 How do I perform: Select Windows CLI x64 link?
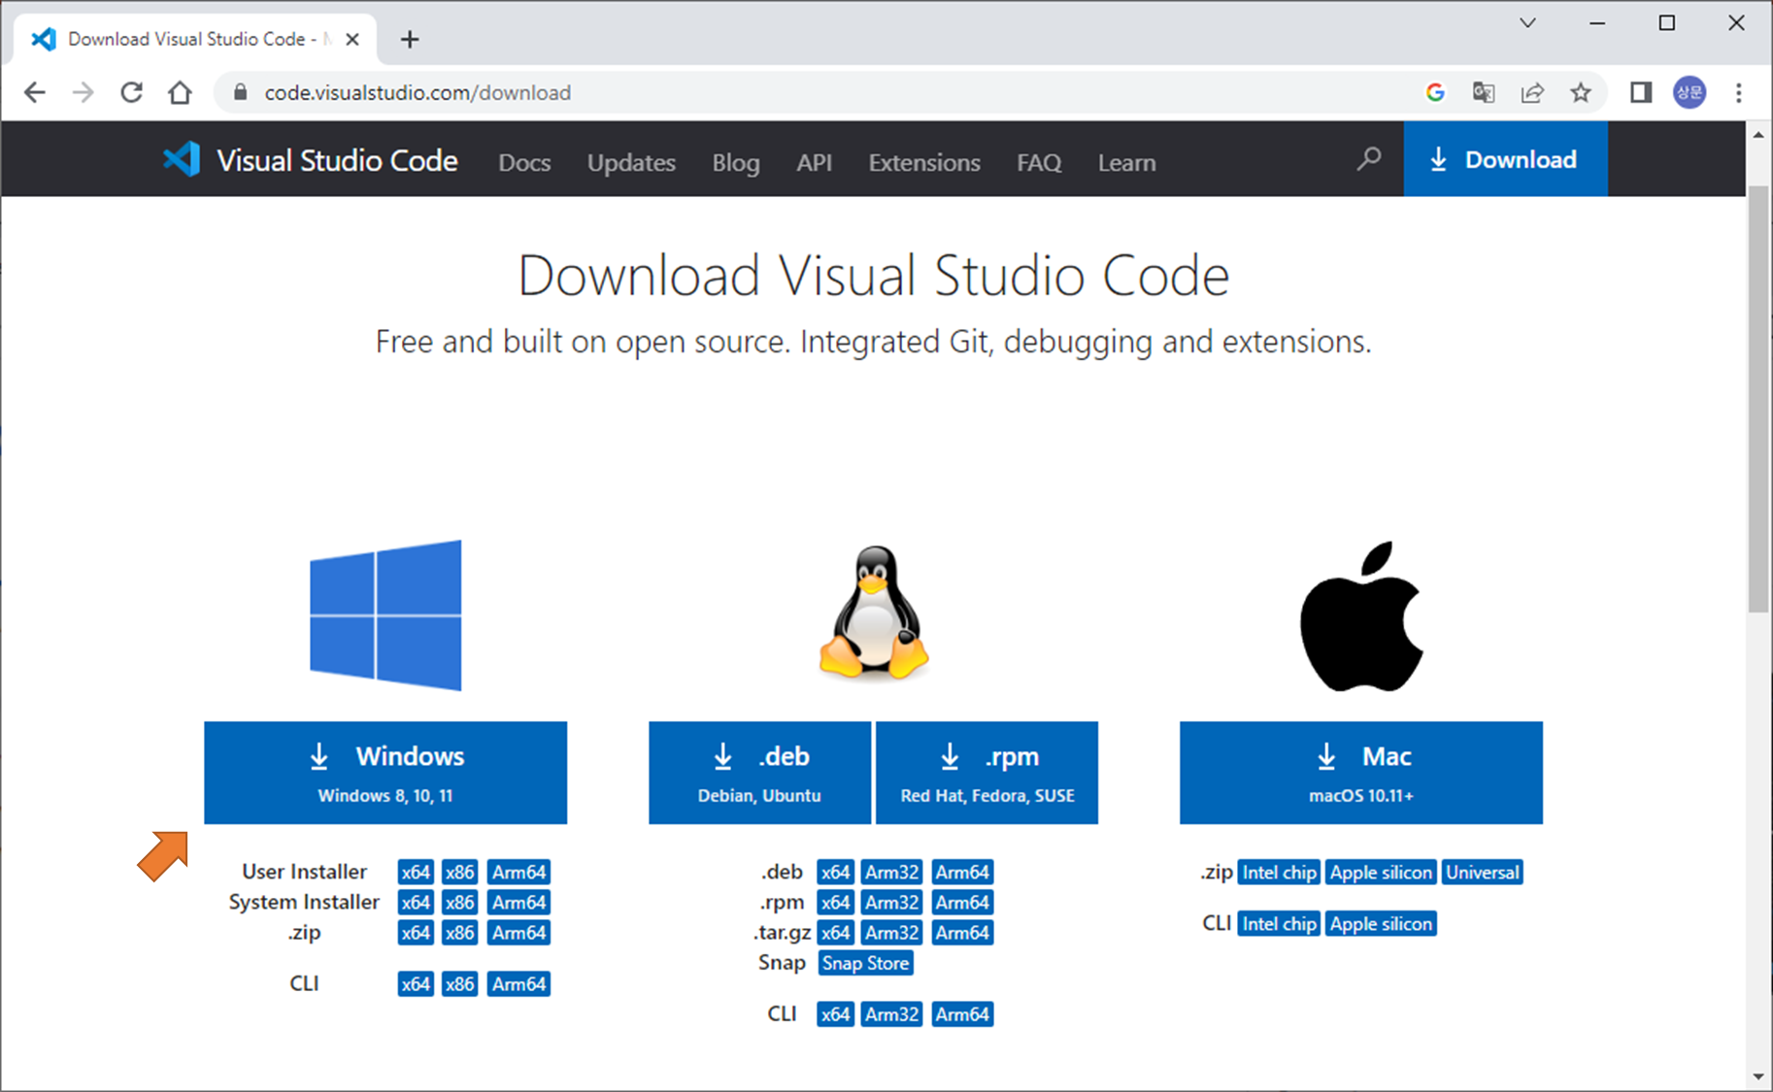point(416,983)
